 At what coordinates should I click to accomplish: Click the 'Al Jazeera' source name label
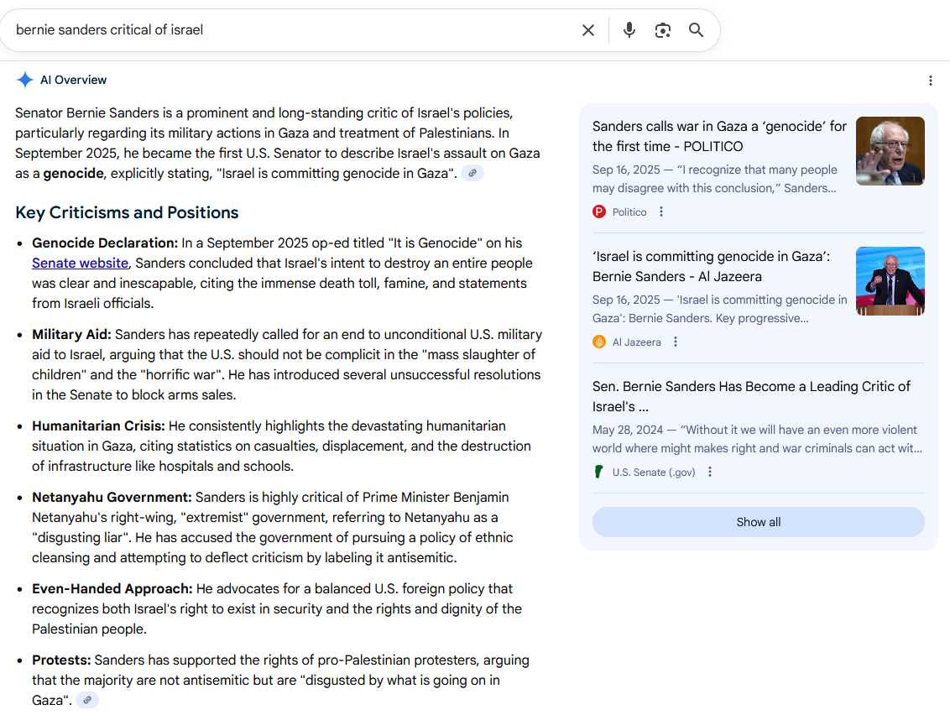click(636, 342)
